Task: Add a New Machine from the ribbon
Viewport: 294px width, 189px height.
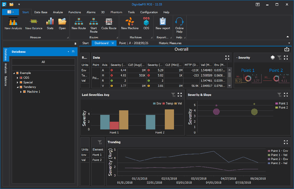Action: [130, 23]
